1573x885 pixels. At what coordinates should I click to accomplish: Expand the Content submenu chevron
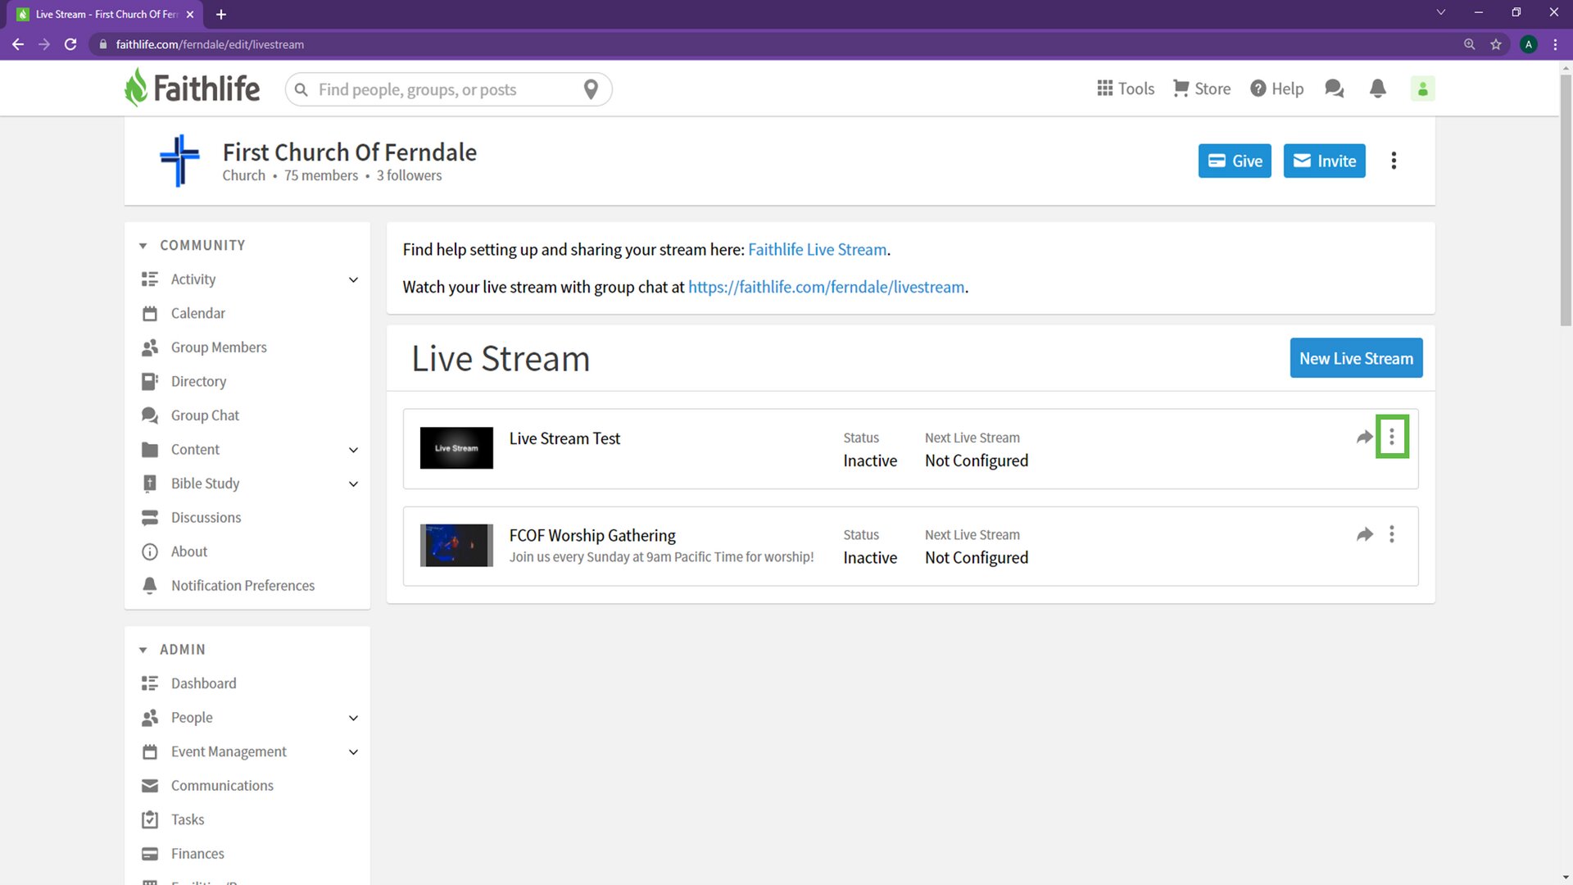click(x=353, y=450)
